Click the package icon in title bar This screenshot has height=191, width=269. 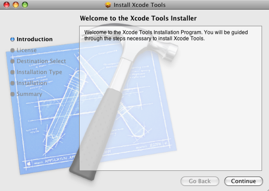tap(108, 5)
